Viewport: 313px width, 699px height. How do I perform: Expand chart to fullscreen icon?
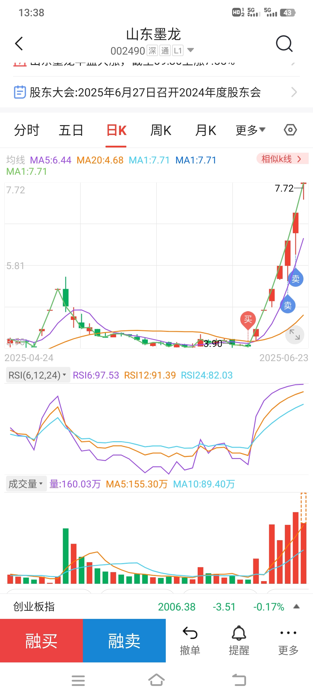[x=295, y=335]
